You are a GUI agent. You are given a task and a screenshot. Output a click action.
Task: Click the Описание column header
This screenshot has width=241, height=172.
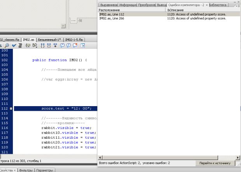pos(203,10)
